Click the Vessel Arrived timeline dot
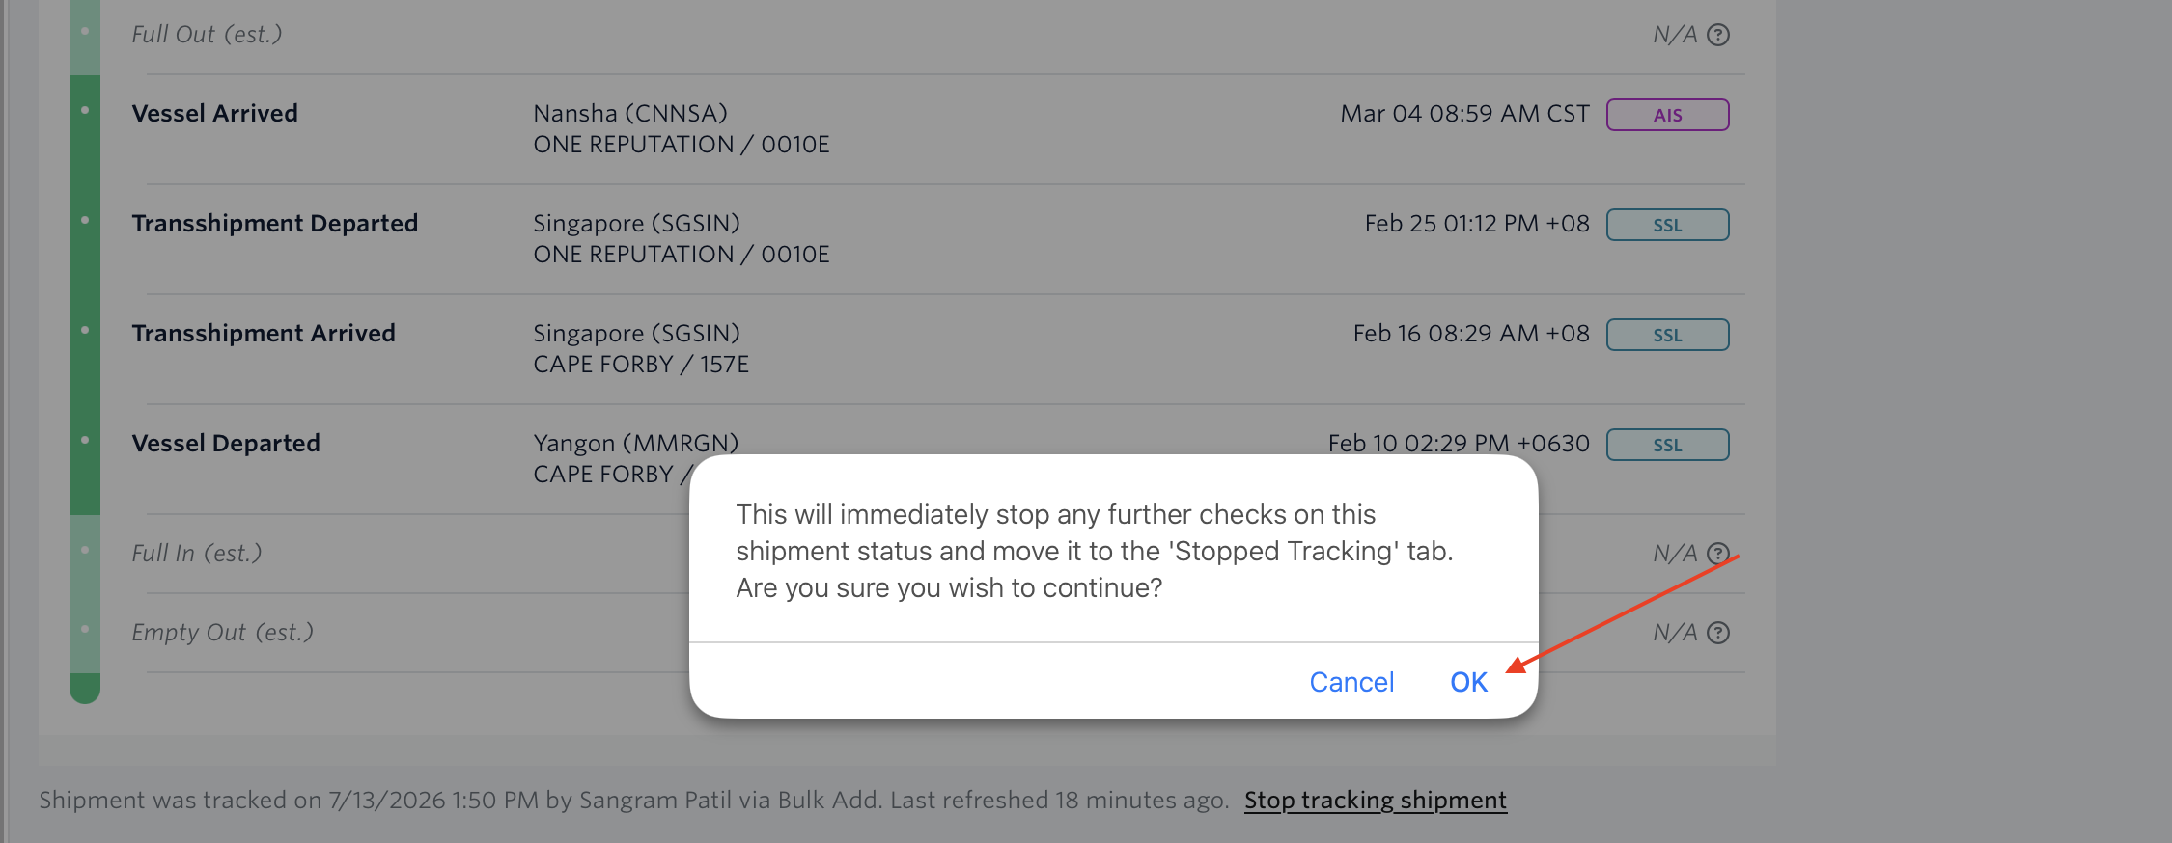This screenshot has height=843, width=2172. click(x=85, y=110)
